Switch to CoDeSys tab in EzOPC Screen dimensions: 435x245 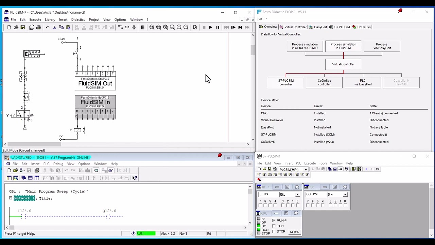click(x=362, y=27)
